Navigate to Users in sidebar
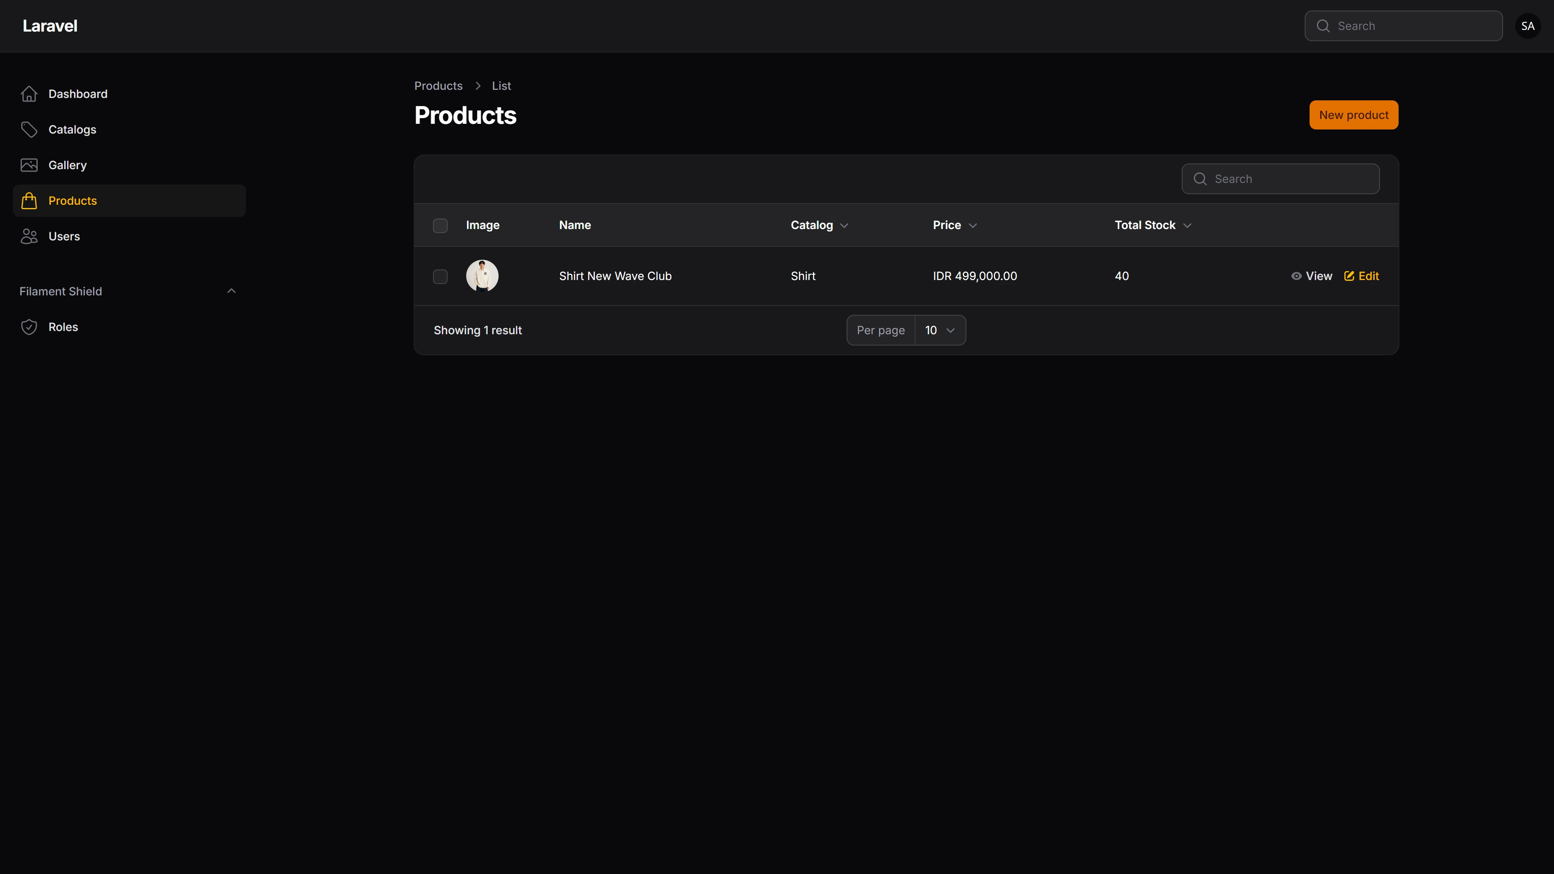The image size is (1554, 874). 129,236
